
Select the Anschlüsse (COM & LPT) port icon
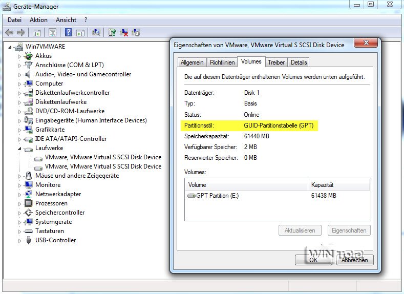(28, 65)
